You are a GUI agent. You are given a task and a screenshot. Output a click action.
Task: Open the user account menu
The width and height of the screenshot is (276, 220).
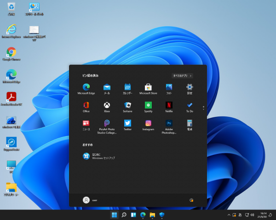click(x=90, y=200)
